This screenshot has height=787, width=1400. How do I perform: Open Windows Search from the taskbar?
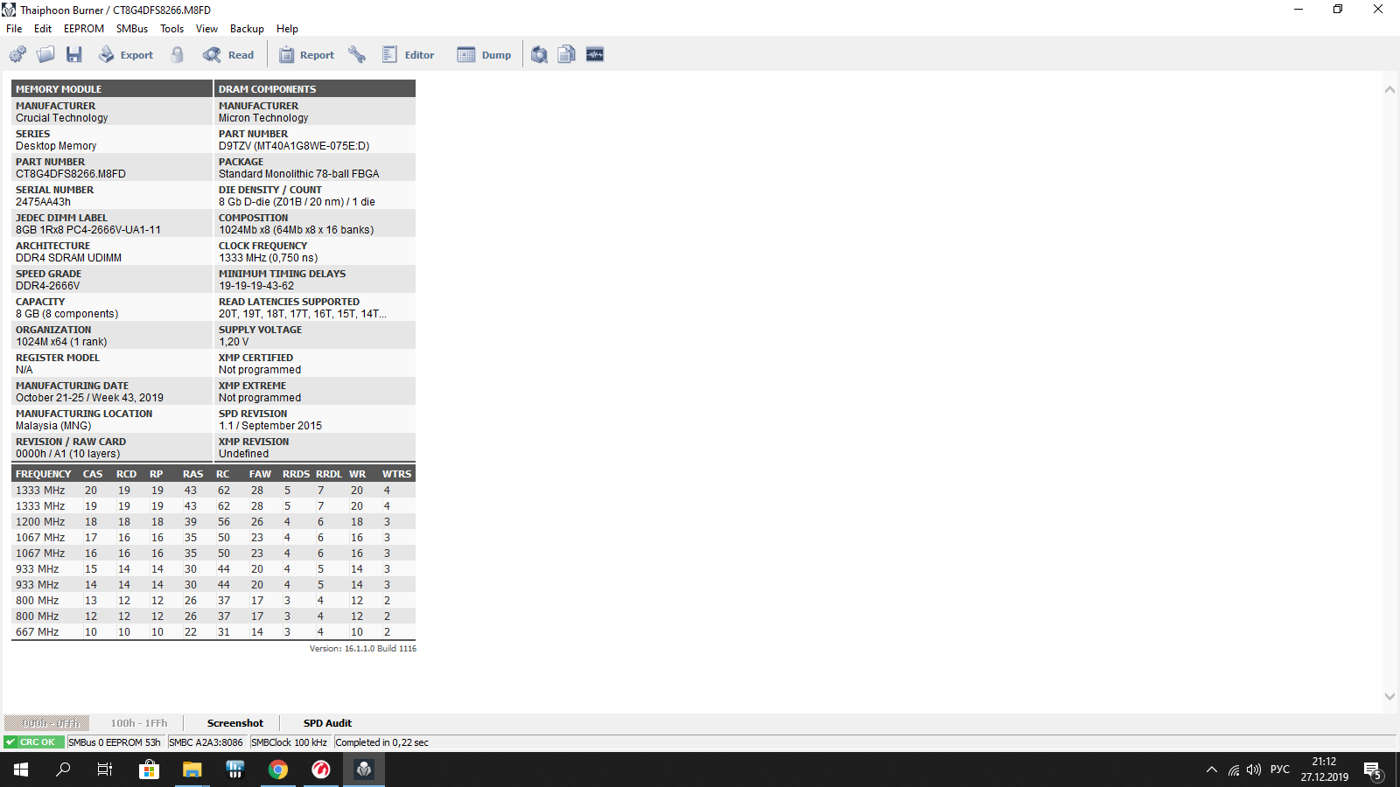click(x=63, y=770)
